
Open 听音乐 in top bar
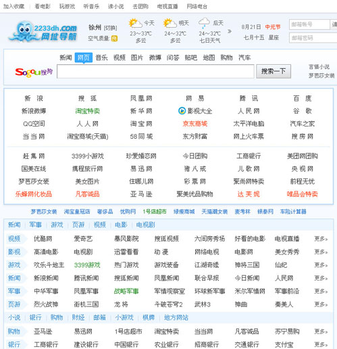pos(91,6)
